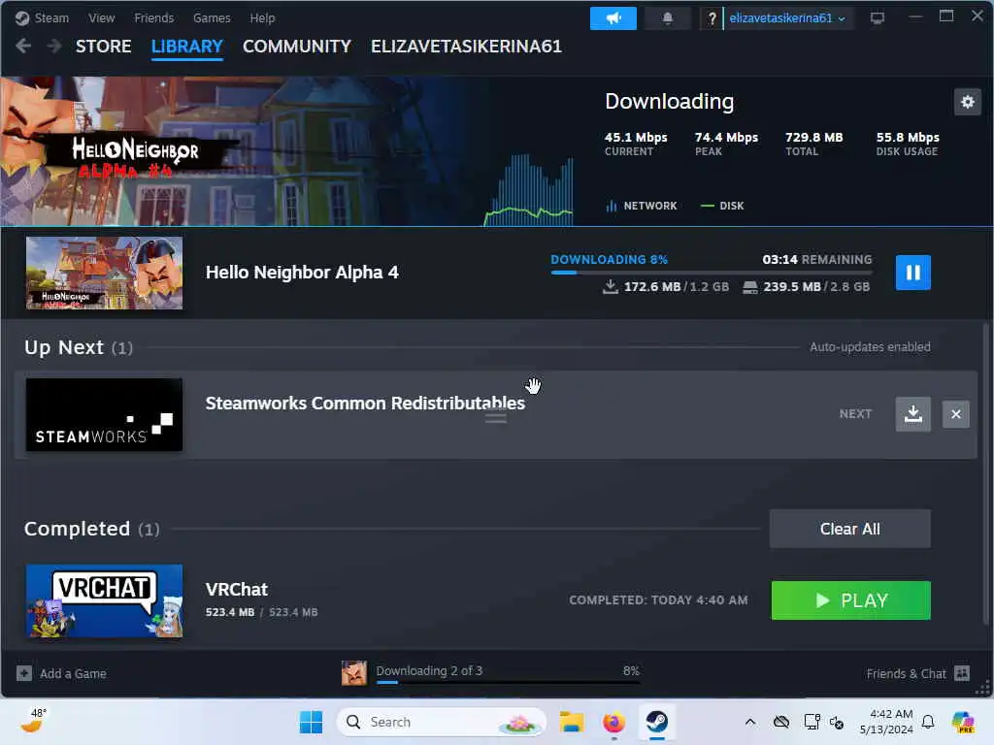Toggle the DISK graph legend

pyautogui.click(x=722, y=206)
